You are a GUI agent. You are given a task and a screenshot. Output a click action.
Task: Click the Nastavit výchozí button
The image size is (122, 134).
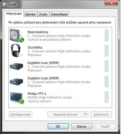[x=65, y=115]
